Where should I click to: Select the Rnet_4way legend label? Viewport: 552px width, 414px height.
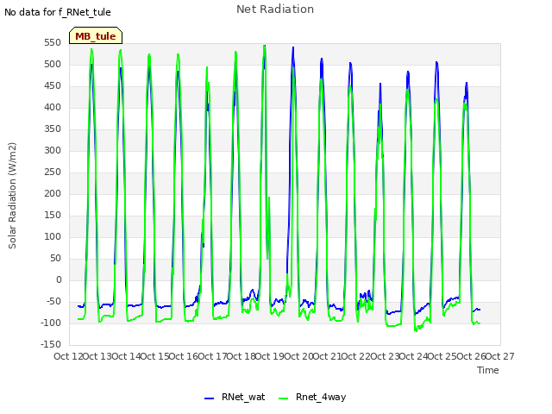tap(321, 397)
